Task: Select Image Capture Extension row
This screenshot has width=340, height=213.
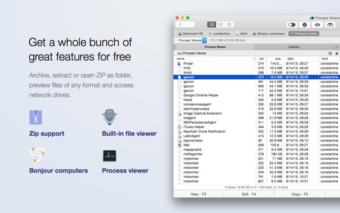Action: (257, 113)
